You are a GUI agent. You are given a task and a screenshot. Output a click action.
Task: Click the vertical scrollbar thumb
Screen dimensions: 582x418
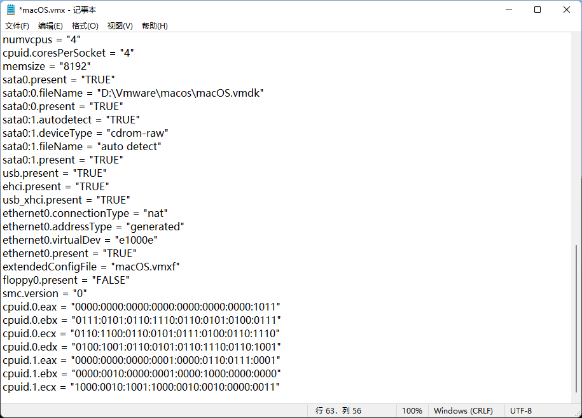point(576,318)
